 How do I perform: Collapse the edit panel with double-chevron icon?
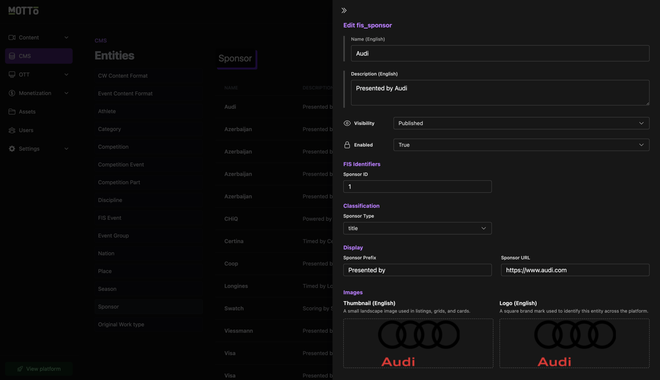(x=344, y=10)
